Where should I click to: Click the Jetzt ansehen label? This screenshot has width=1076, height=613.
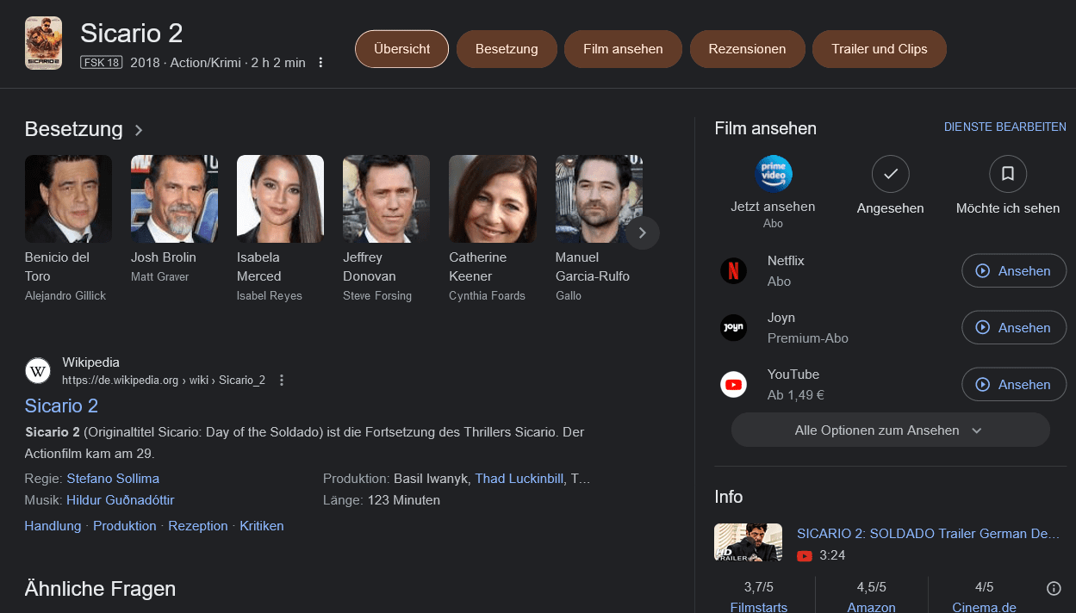click(773, 207)
